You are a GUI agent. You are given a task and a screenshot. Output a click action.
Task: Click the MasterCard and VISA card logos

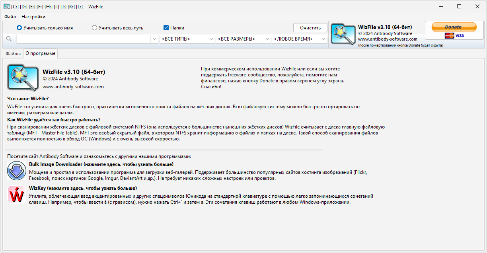coord(454,35)
